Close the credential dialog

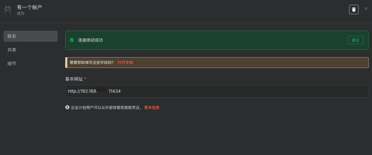pyautogui.click(x=366, y=9)
